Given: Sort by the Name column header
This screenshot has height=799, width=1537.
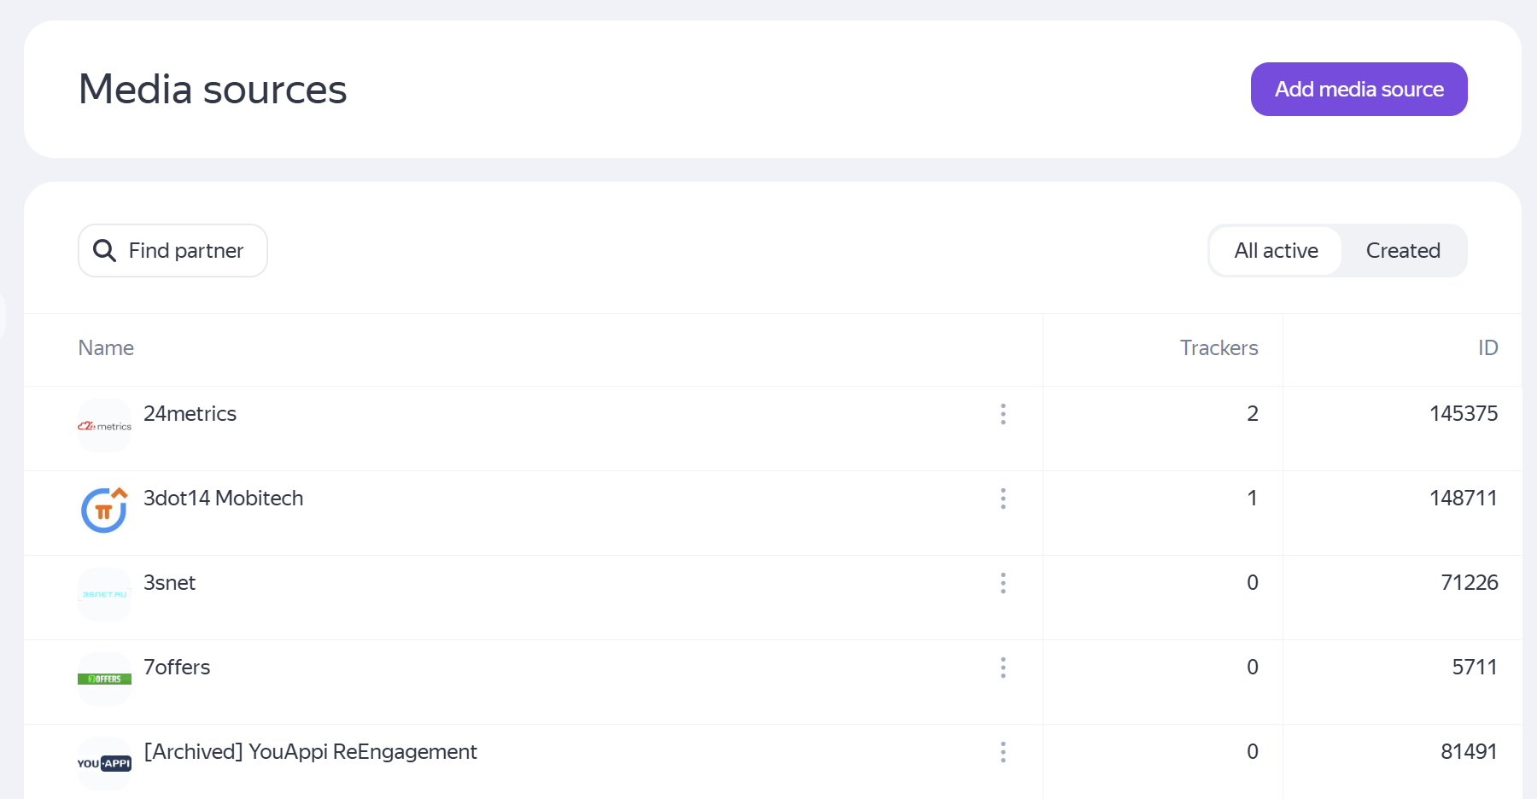Looking at the screenshot, I should [106, 347].
